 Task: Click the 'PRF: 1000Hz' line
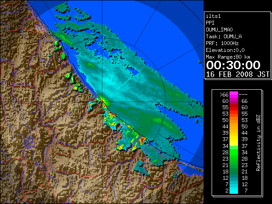222,43
